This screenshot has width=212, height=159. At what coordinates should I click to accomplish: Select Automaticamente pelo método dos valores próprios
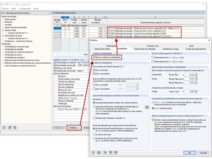click(94, 103)
